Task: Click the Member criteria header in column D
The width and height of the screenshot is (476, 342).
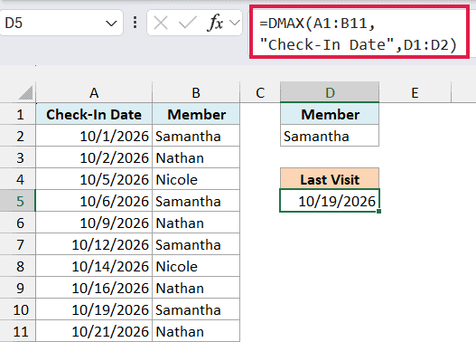Action: pyautogui.click(x=330, y=115)
